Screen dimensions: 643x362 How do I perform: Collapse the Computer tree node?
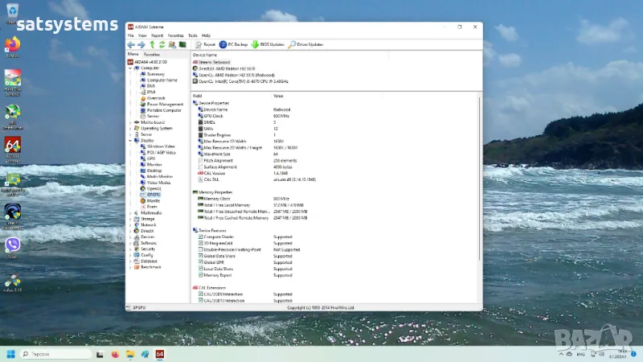tap(131, 68)
